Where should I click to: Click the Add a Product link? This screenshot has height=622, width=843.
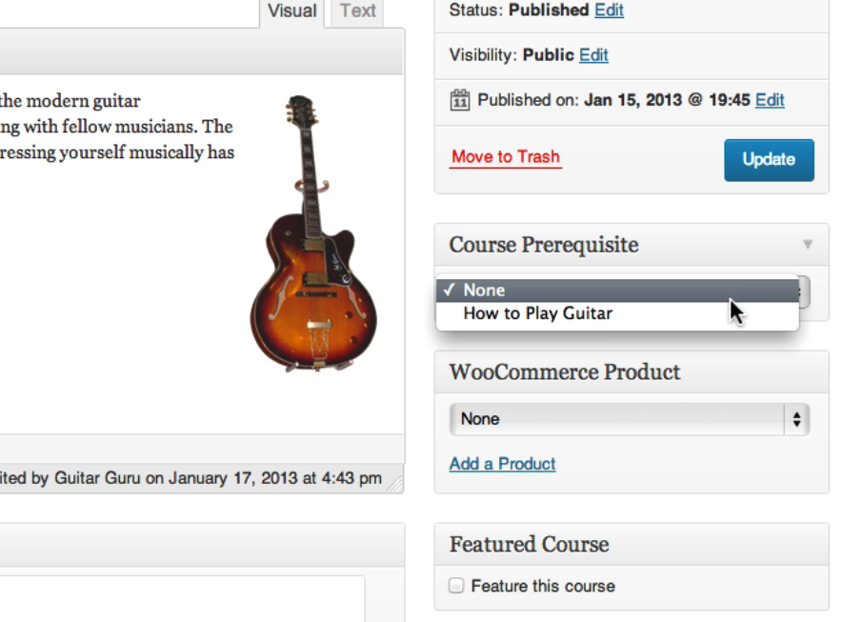pyautogui.click(x=502, y=464)
